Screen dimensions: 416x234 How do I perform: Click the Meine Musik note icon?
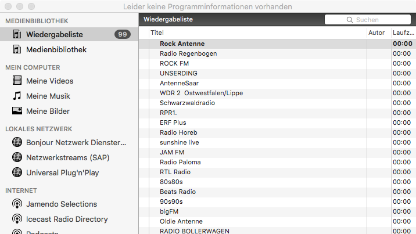tap(17, 96)
